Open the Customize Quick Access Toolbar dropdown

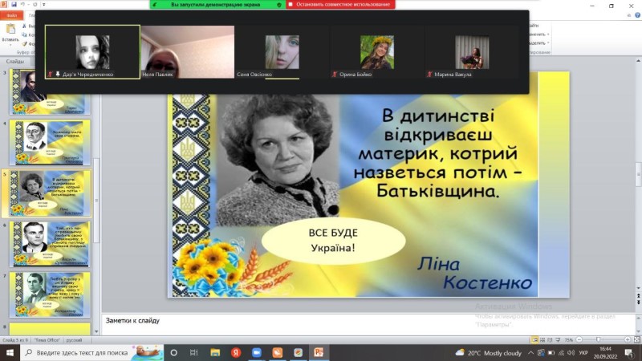pos(44,5)
